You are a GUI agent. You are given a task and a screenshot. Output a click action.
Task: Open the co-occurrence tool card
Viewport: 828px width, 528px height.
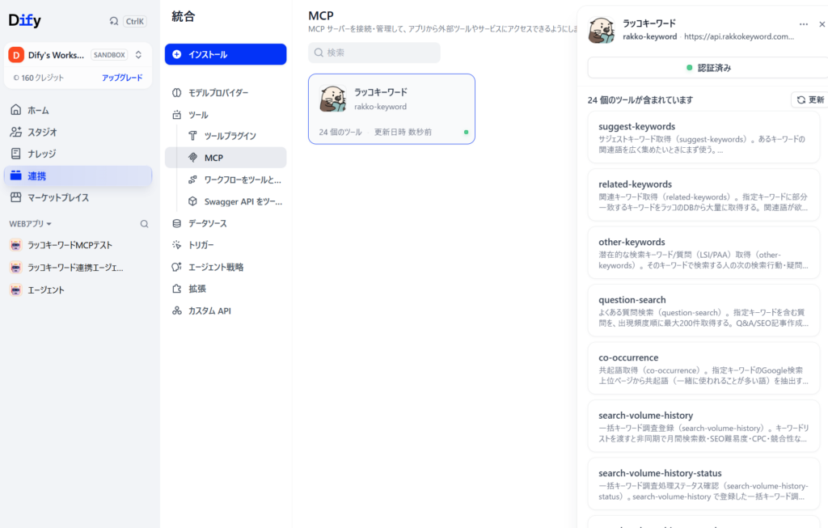pos(703,369)
